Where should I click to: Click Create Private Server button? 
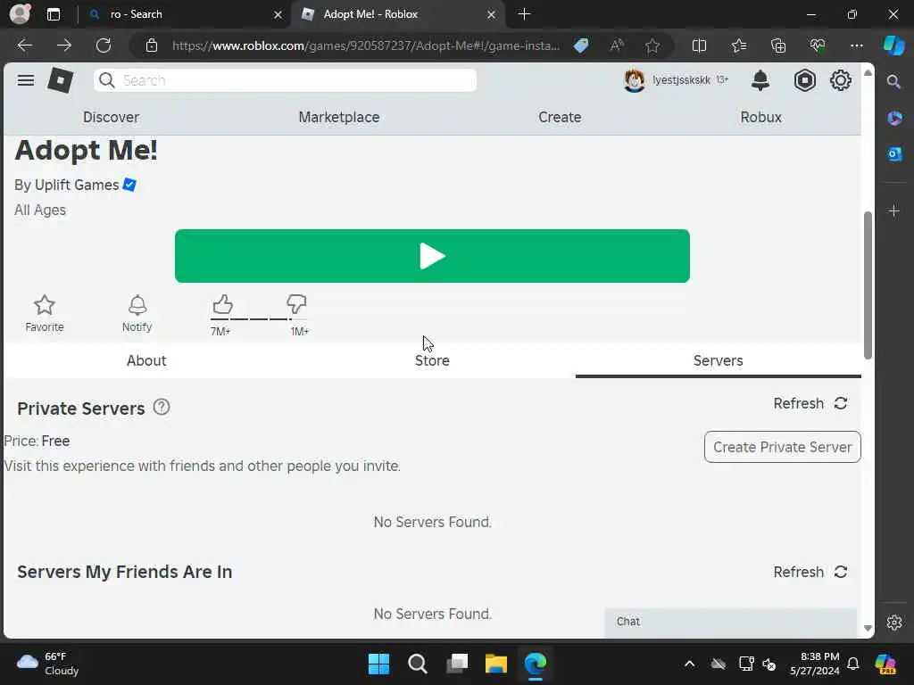click(782, 447)
